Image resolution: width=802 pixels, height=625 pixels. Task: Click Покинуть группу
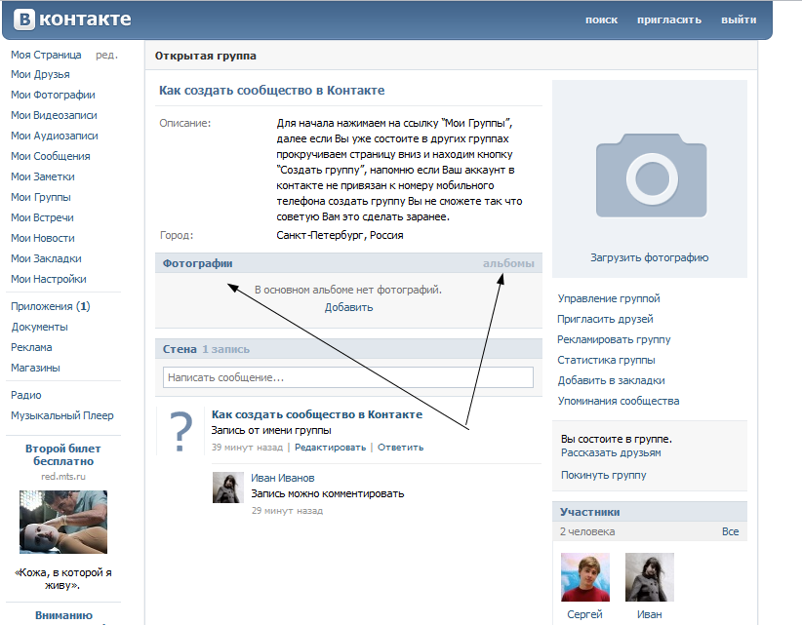coord(604,475)
